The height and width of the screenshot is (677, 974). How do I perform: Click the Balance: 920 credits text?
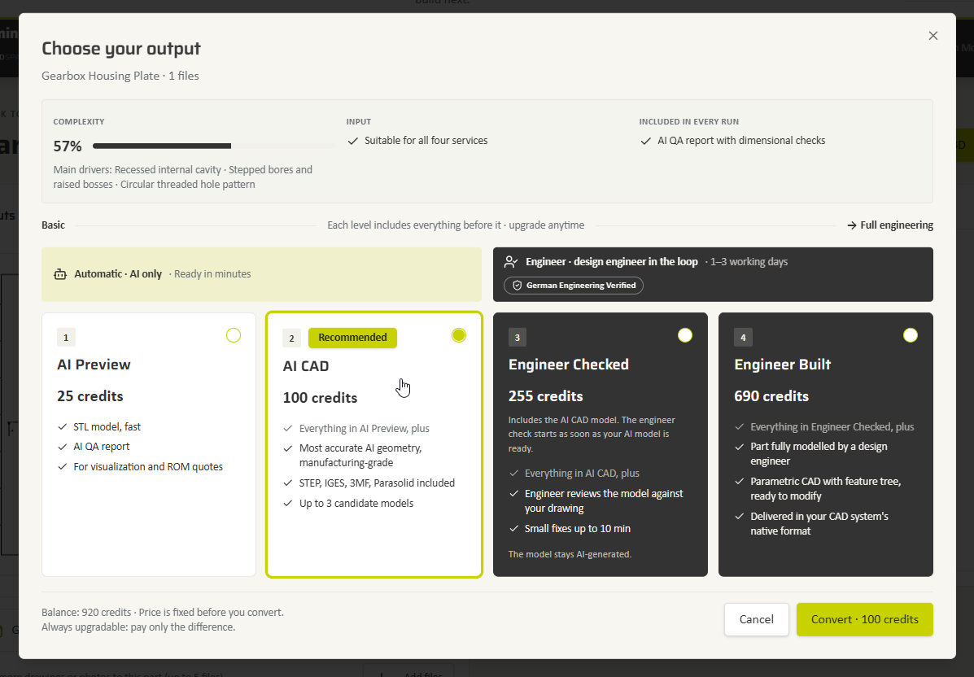pyautogui.click(x=86, y=613)
